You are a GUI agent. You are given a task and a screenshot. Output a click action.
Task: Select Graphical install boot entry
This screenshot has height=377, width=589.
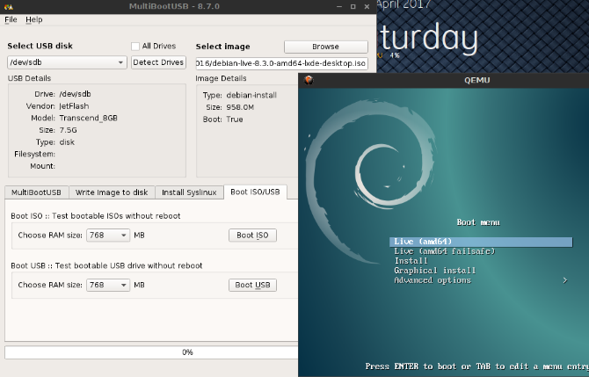[434, 271]
